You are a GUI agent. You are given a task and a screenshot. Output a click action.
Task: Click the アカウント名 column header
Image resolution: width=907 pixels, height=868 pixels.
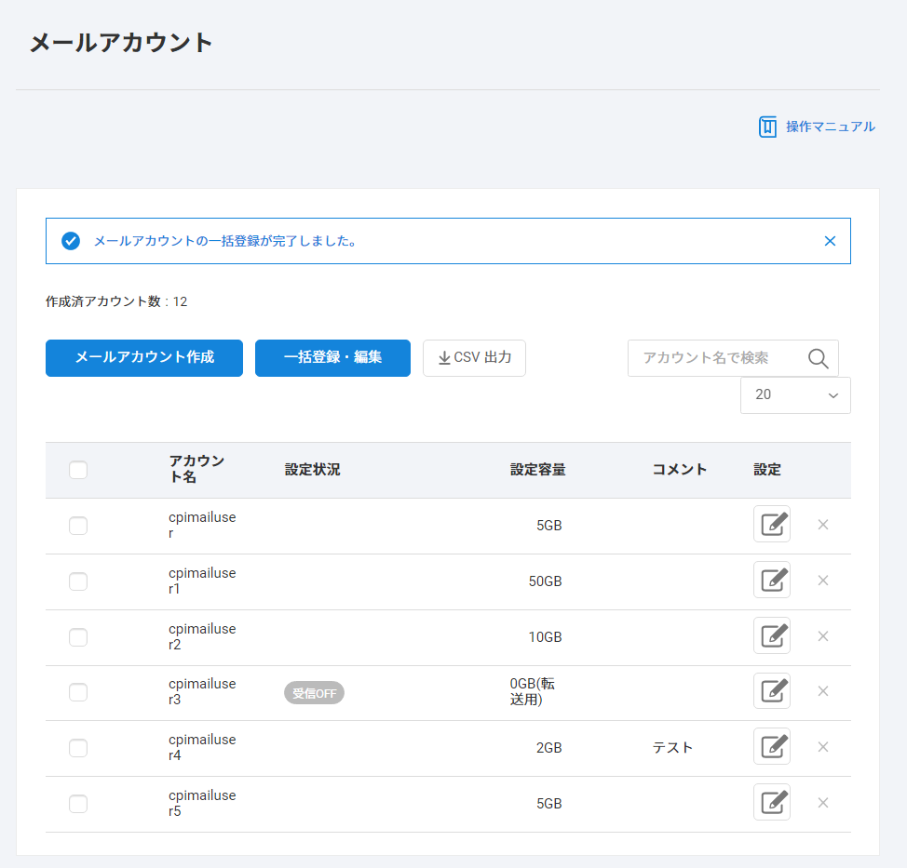click(196, 470)
